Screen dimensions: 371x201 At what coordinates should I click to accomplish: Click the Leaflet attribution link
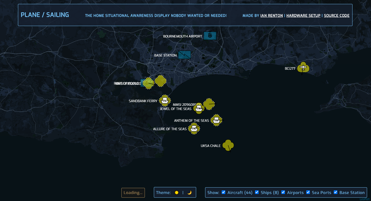365,199
